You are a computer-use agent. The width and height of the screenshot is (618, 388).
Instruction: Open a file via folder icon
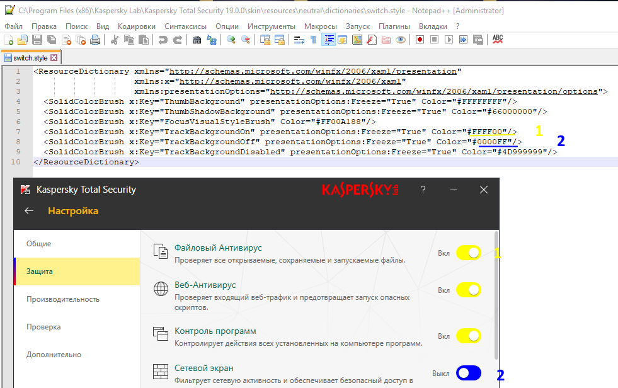click(x=23, y=40)
